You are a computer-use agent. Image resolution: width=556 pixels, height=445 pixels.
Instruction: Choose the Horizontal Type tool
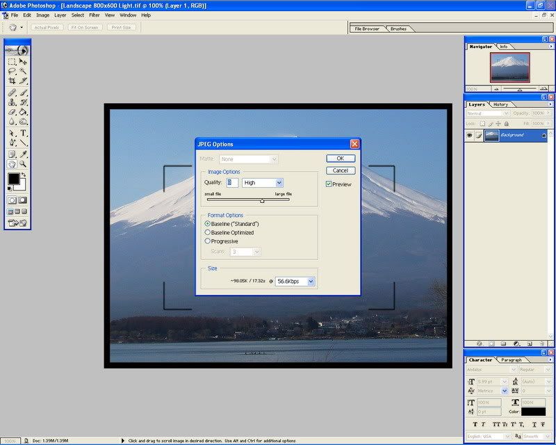pos(23,132)
